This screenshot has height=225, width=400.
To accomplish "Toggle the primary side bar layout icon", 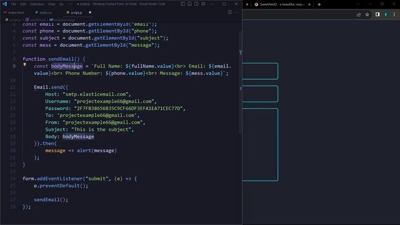I will (x=182, y=4).
